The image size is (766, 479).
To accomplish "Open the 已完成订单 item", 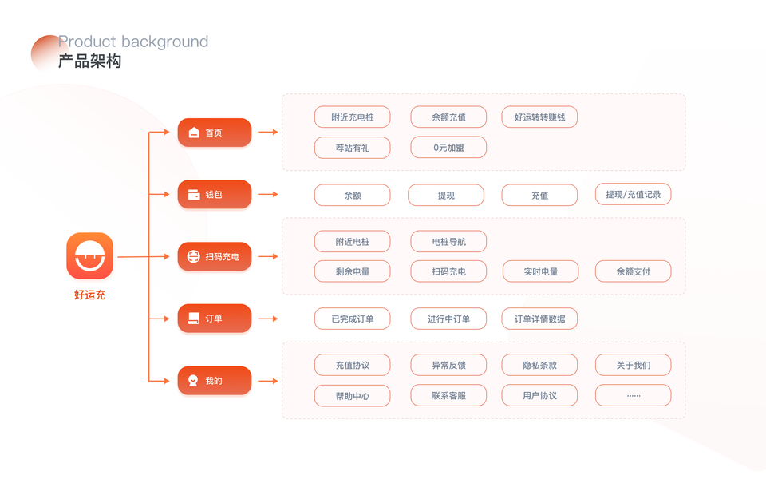I will pos(352,319).
